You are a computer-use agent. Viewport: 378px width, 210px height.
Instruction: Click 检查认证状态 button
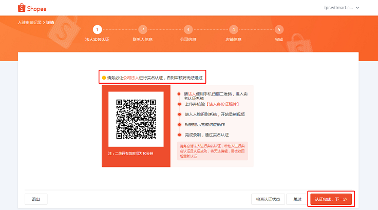[x=268, y=199]
